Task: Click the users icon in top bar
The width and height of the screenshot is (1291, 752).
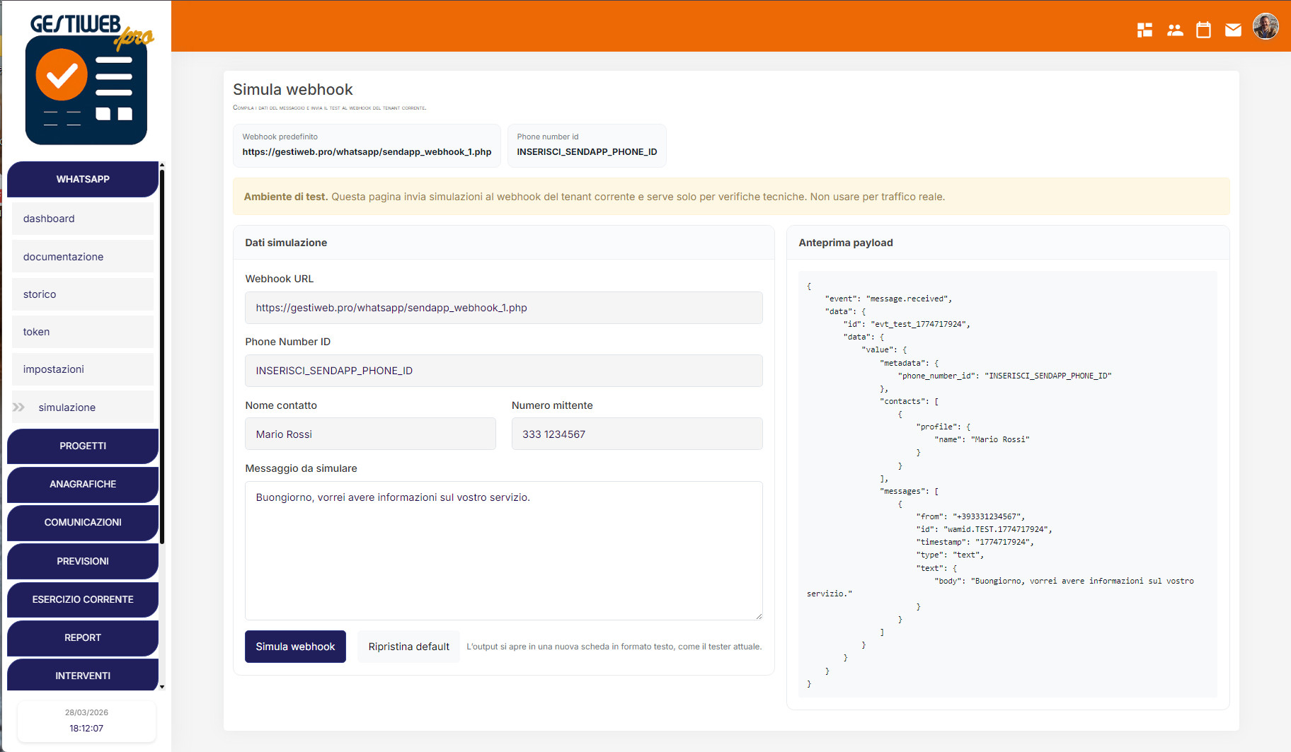Action: [x=1175, y=30]
